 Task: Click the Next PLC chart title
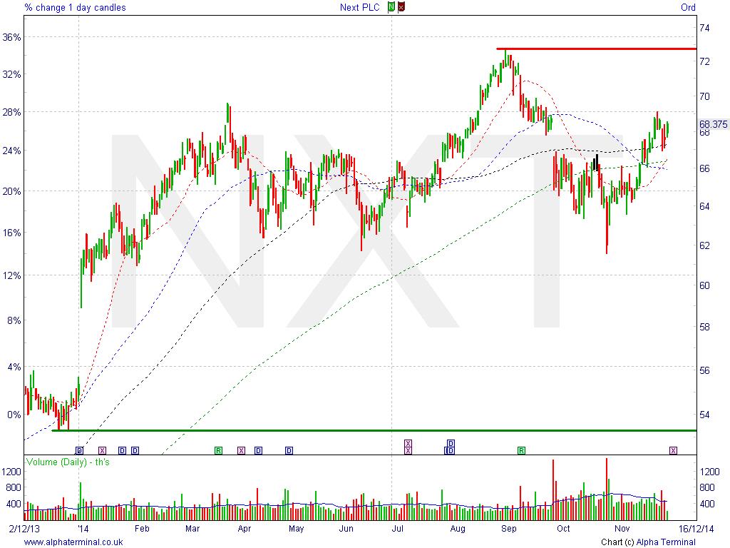click(x=359, y=7)
